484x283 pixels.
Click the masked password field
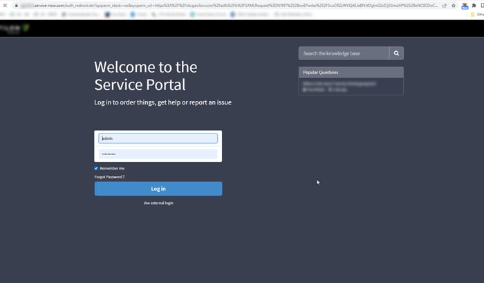click(x=158, y=154)
